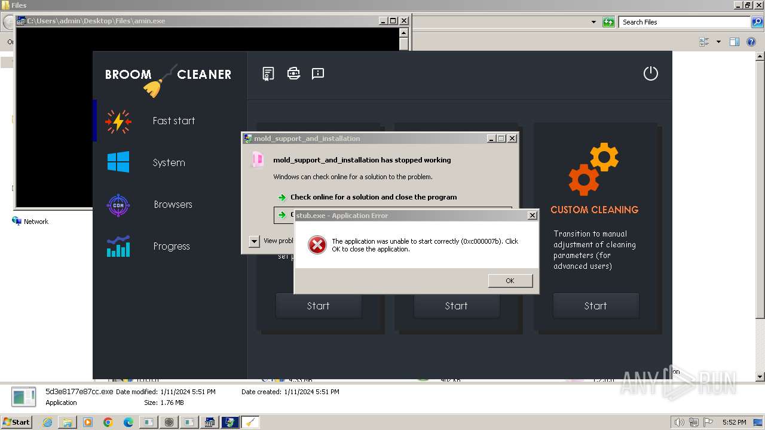Open System section in Broom Cleaner sidebar
This screenshot has width=765, height=430.
(x=170, y=162)
